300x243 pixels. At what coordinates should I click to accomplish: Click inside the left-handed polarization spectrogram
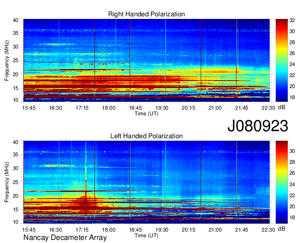[146, 182]
